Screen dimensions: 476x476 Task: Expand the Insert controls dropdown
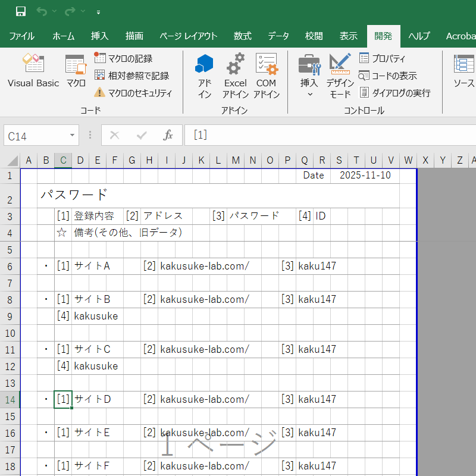(309, 94)
